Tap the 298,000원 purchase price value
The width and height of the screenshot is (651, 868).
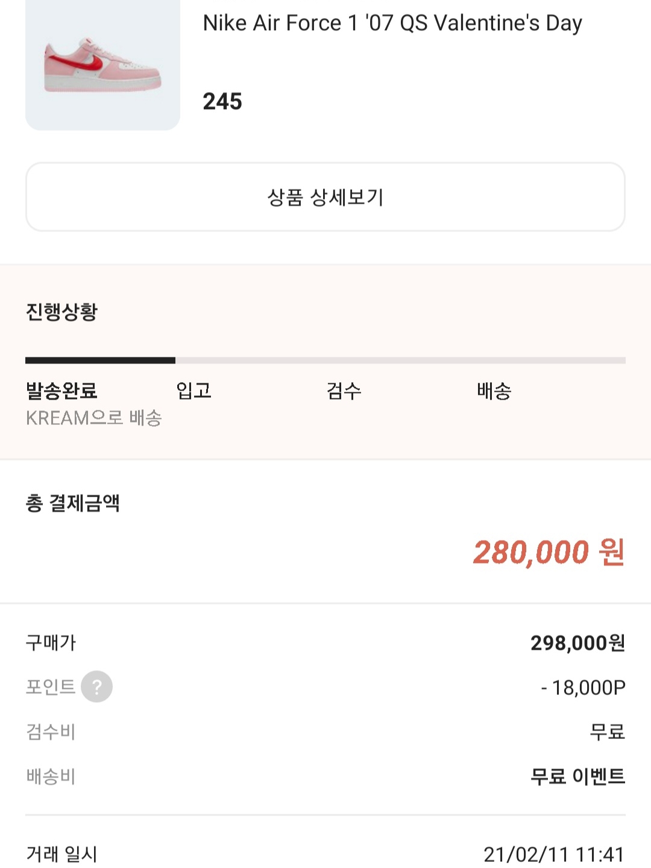click(577, 643)
